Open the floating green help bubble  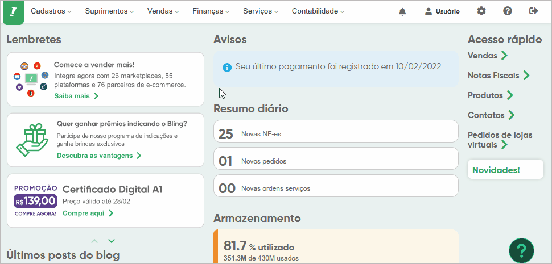521,251
